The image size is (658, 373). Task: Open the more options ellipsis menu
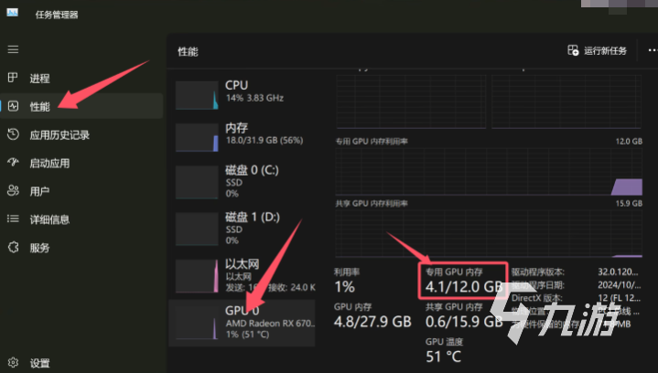[x=653, y=50]
